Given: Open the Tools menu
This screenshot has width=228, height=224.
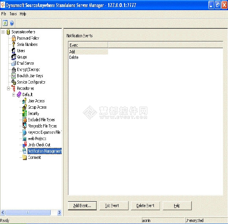Looking at the screenshot, I should 13,14.
